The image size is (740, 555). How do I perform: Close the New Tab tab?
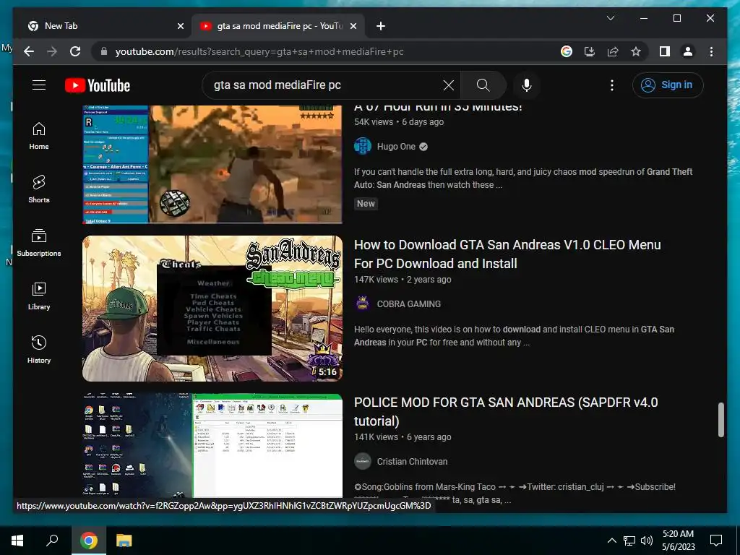point(180,26)
